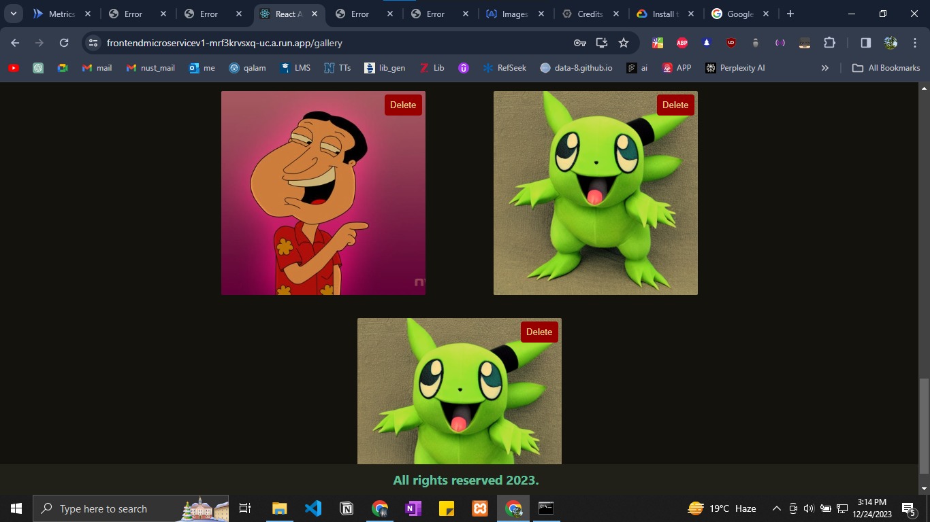Open Notion from the taskbar
This screenshot has height=522, width=930.
346,508
